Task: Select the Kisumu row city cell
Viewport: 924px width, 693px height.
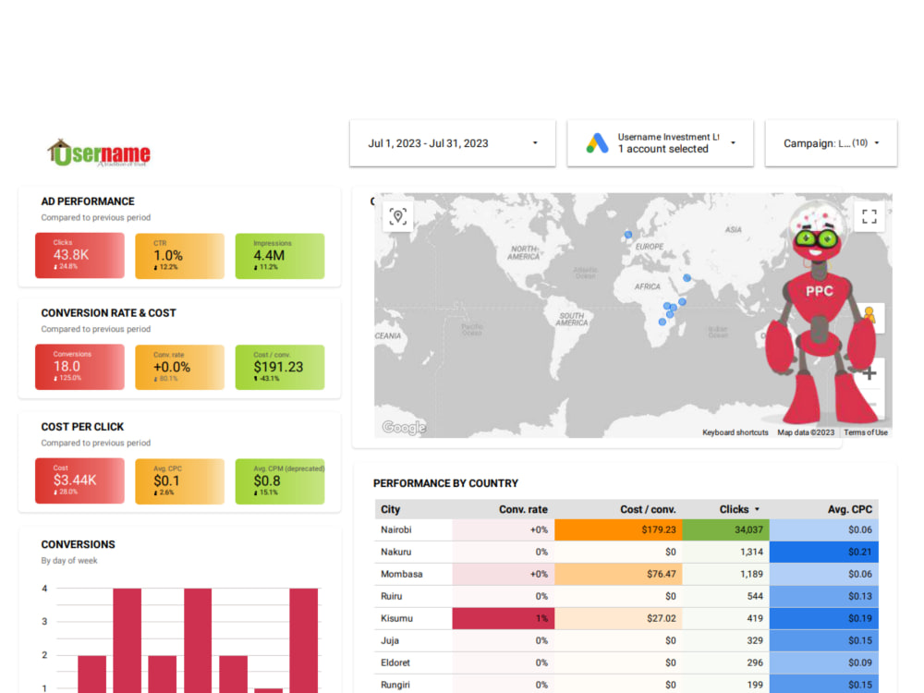Action: [x=414, y=618]
